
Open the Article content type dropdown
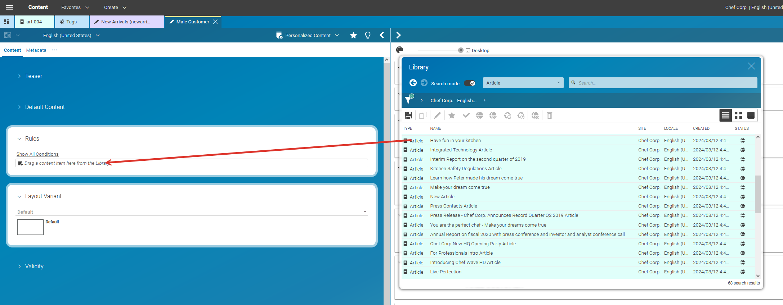pyautogui.click(x=523, y=83)
